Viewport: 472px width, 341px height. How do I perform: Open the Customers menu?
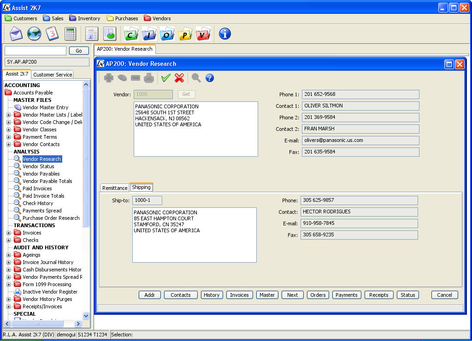tap(21, 18)
